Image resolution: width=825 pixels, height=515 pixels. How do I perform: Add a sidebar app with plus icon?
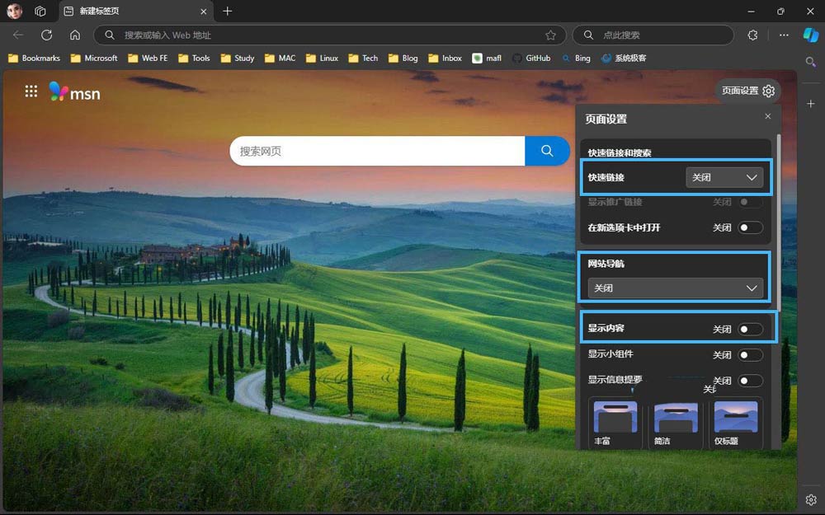click(811, 104)
